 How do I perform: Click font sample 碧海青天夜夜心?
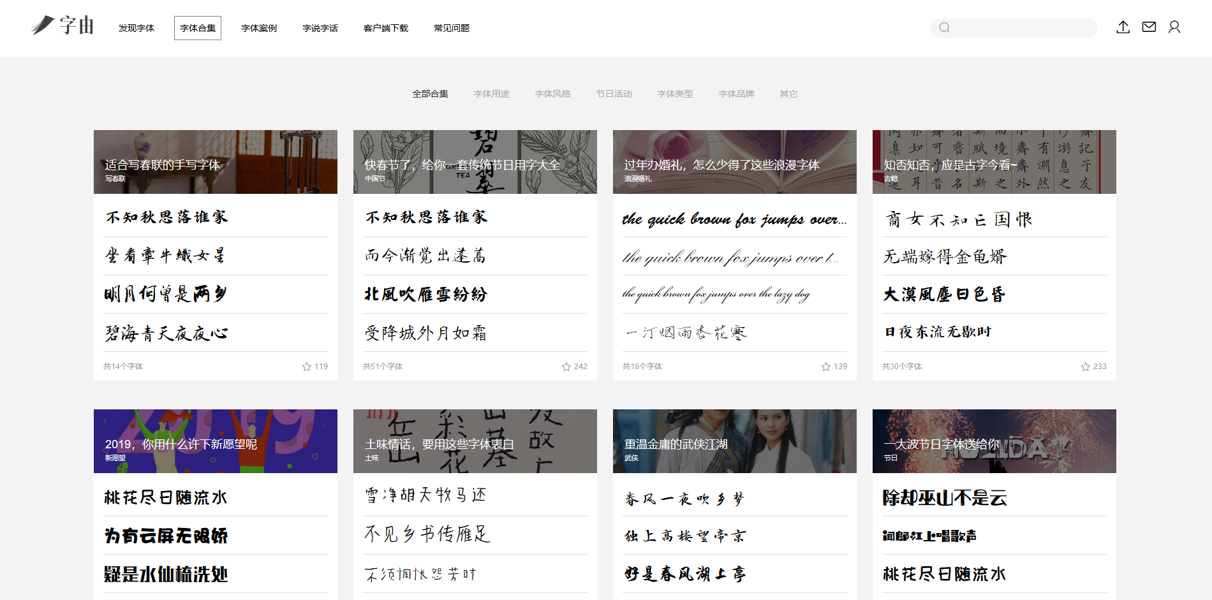point(166,333)
